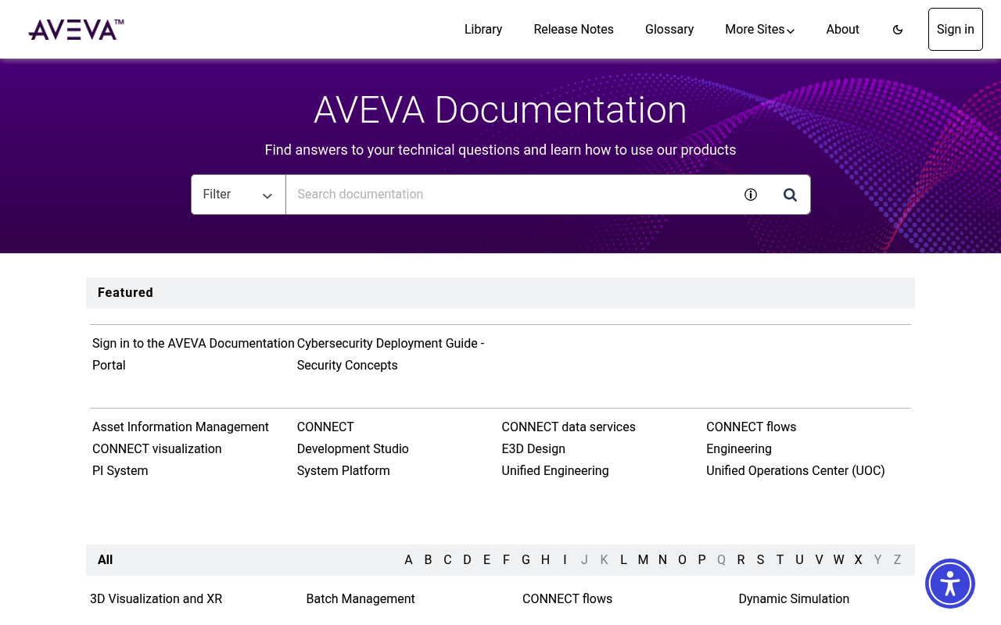
Task: Toggle dark mode moon icon
Action: click(x=898, y=30)
